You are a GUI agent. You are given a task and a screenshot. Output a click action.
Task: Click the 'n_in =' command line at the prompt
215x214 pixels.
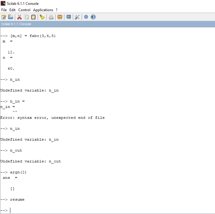coord(17,101)
